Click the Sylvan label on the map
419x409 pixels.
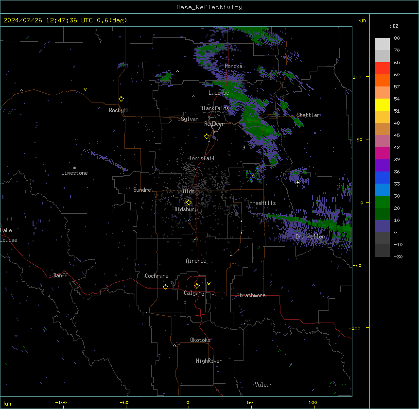click(x=190, y=119)
